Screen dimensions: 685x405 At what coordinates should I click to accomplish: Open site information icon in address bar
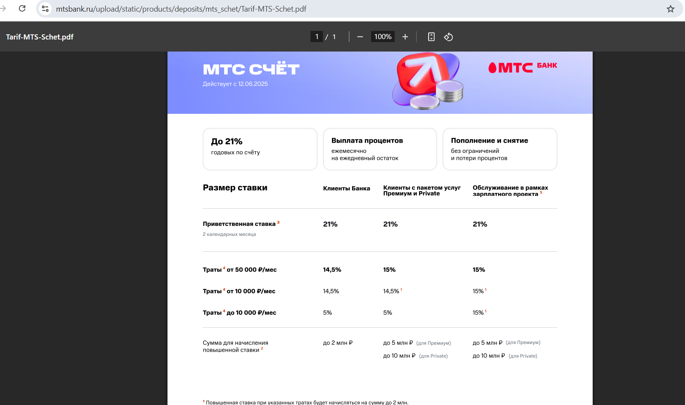point(45,9)
